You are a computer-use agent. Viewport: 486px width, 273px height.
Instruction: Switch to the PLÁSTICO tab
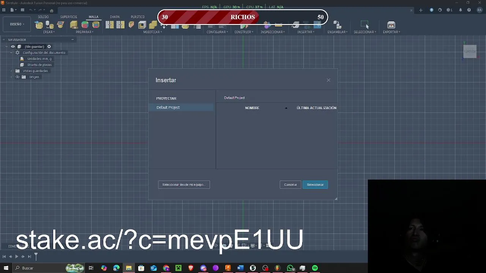[137, 17]
